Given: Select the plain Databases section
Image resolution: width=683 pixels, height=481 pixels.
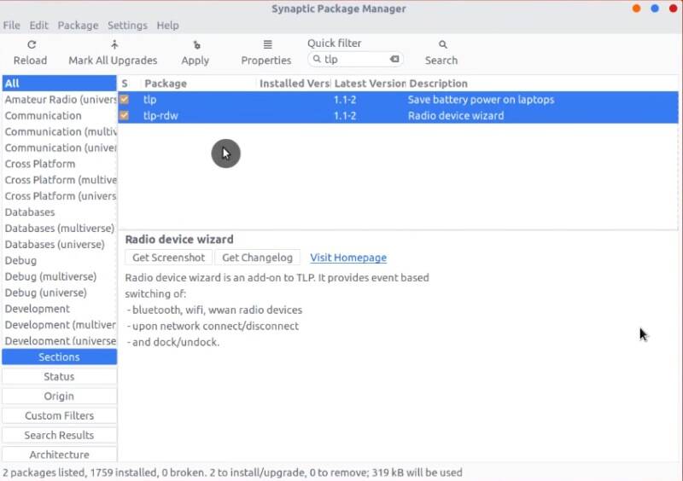Looking at the screenshot, I should click(59, 212).
